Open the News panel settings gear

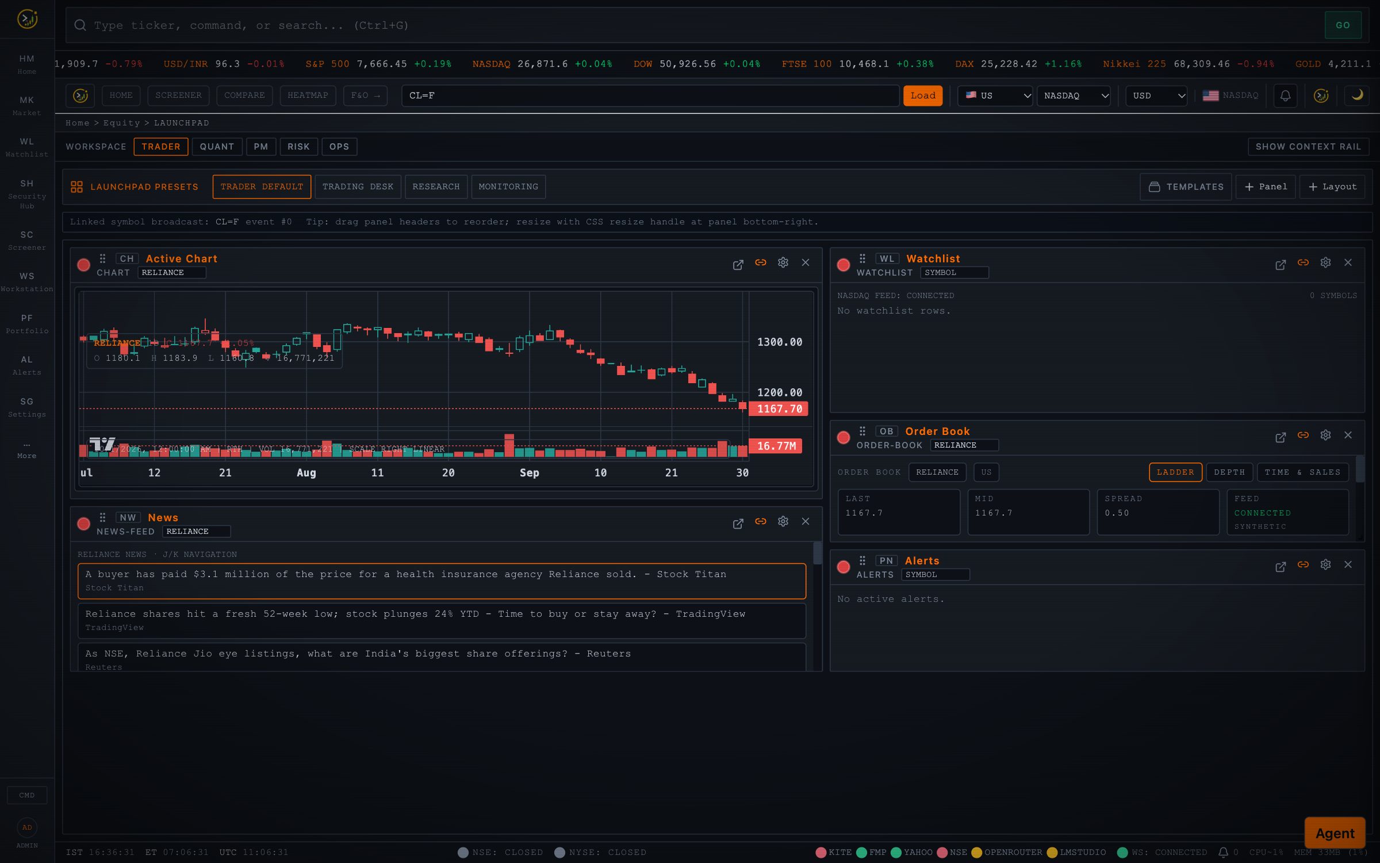coord(783,521)
